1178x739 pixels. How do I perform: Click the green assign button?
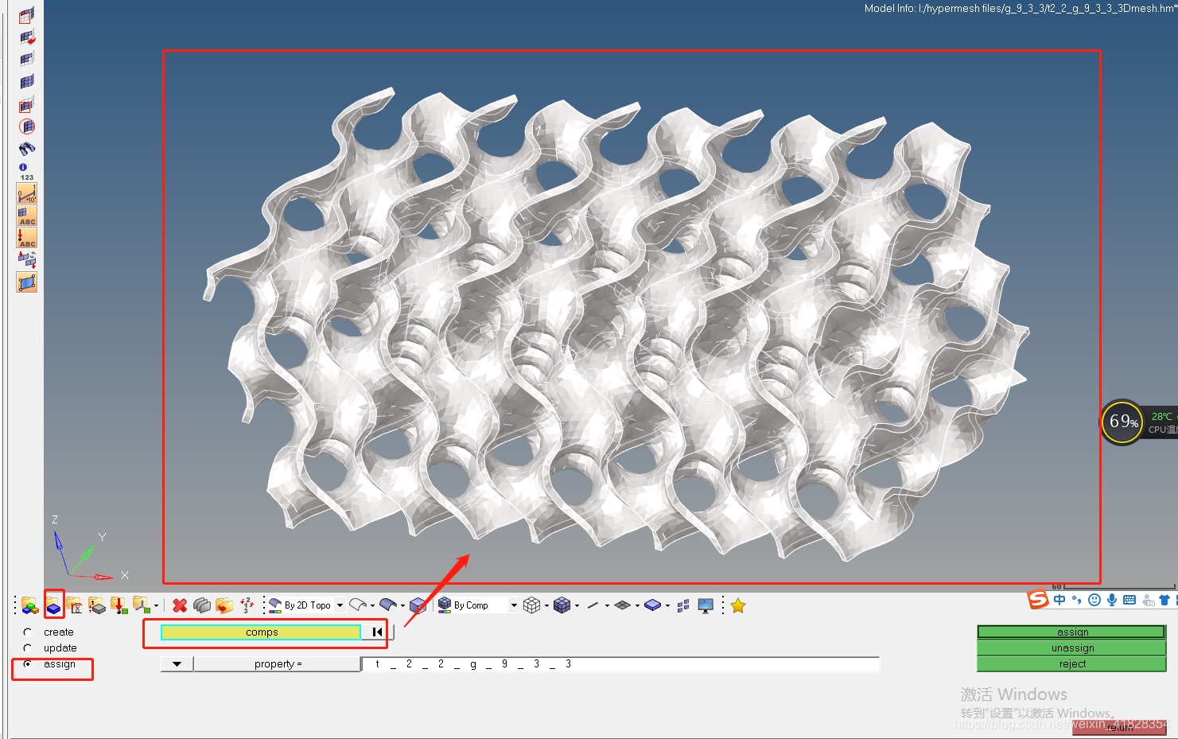coord(1071,632)
